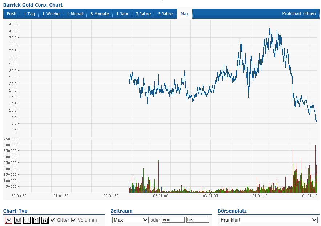This screenshot has height=226, width=321.
Task: Select the OHLC chart type icon
Action: (x=36, y=220)
